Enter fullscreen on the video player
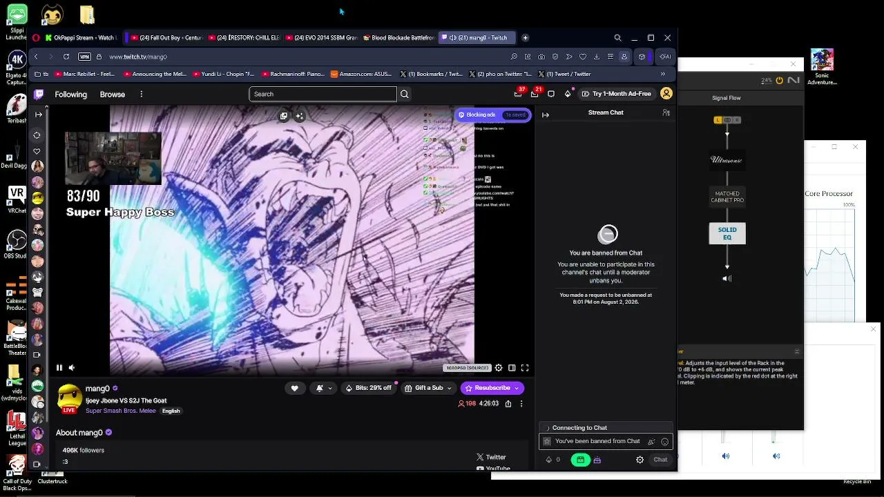 (525, 368)
